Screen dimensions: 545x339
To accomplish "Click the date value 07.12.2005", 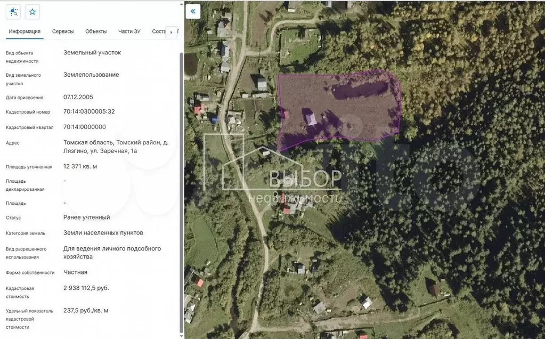I will [78, 97].
